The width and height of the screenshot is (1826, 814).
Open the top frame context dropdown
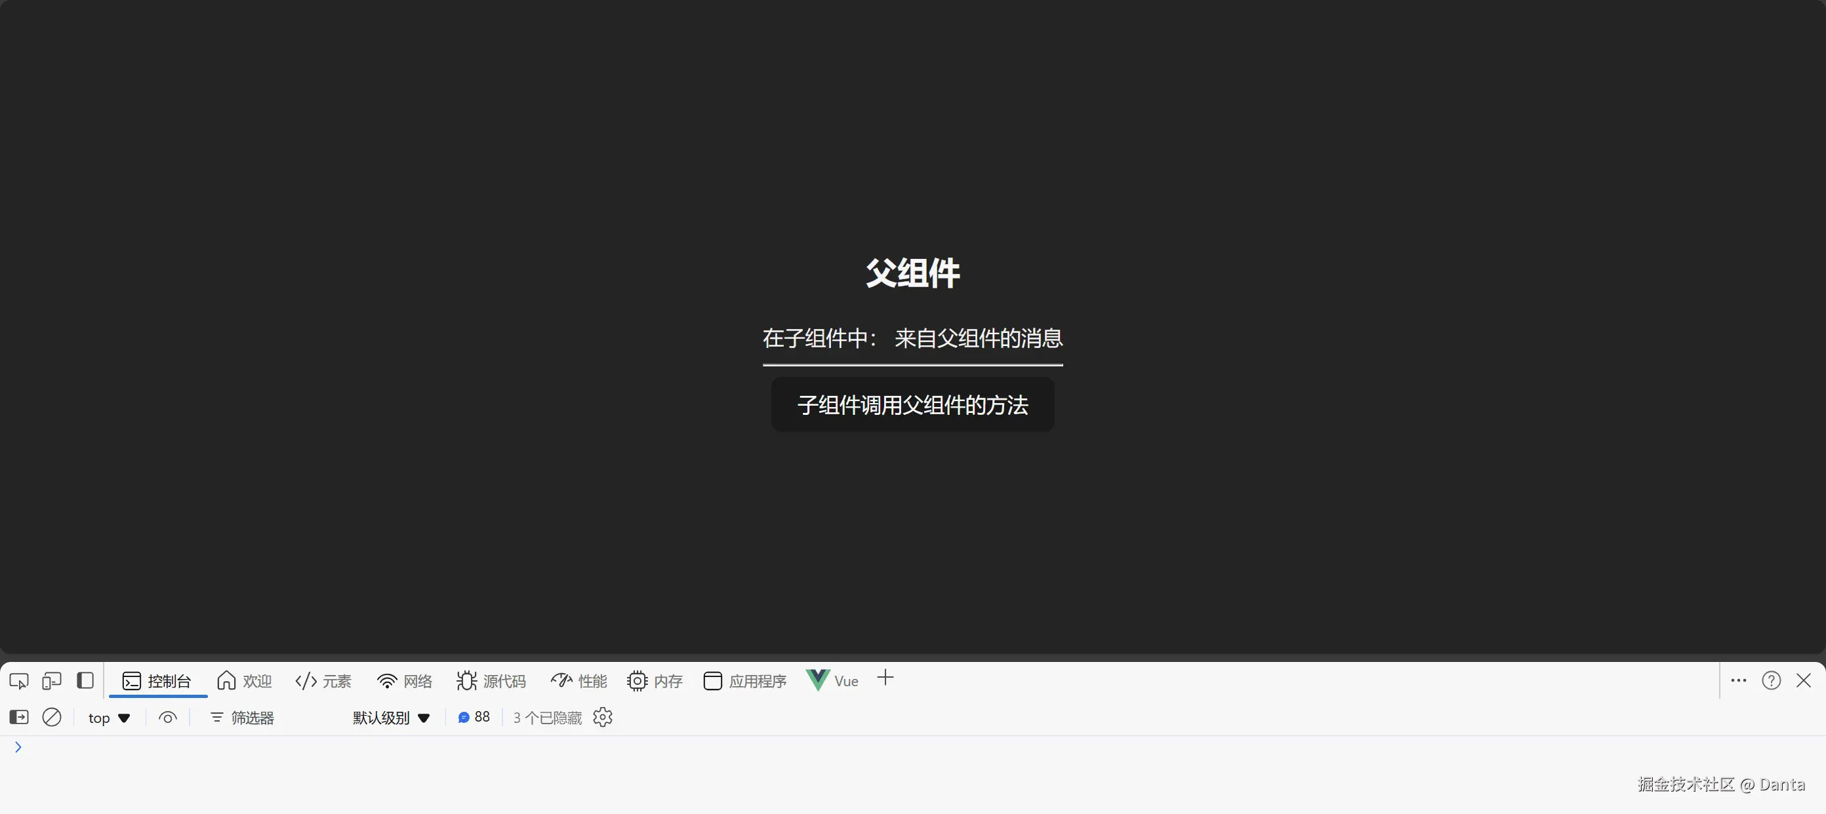[108, 717]
